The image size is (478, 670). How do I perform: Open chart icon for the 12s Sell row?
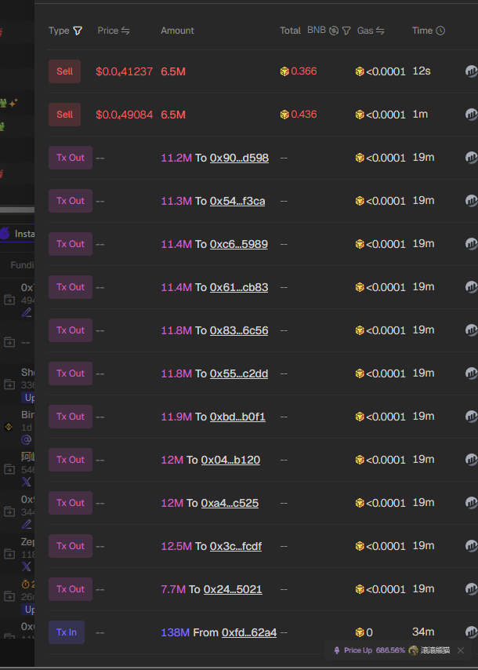tap(471, 71)
